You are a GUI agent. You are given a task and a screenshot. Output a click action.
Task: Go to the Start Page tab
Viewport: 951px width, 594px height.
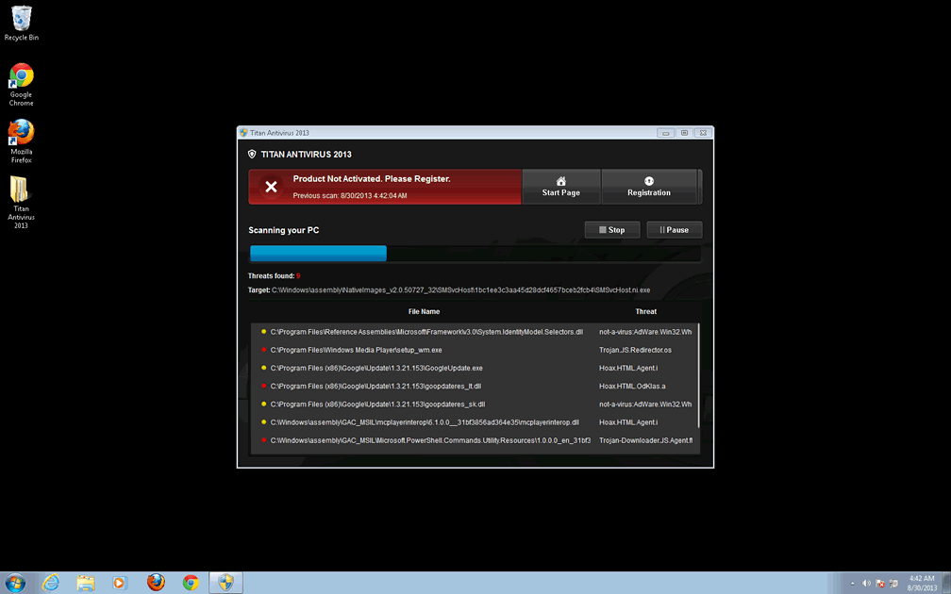click(x=560, y=187)
